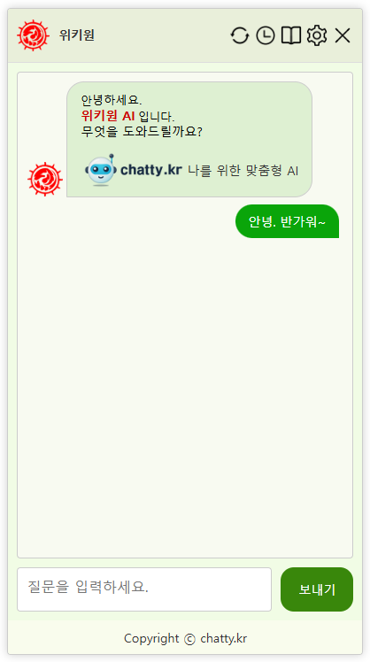The image size is (370, 662).
Task: Open the book guide icon in header
Action: (x=291, y=35)
